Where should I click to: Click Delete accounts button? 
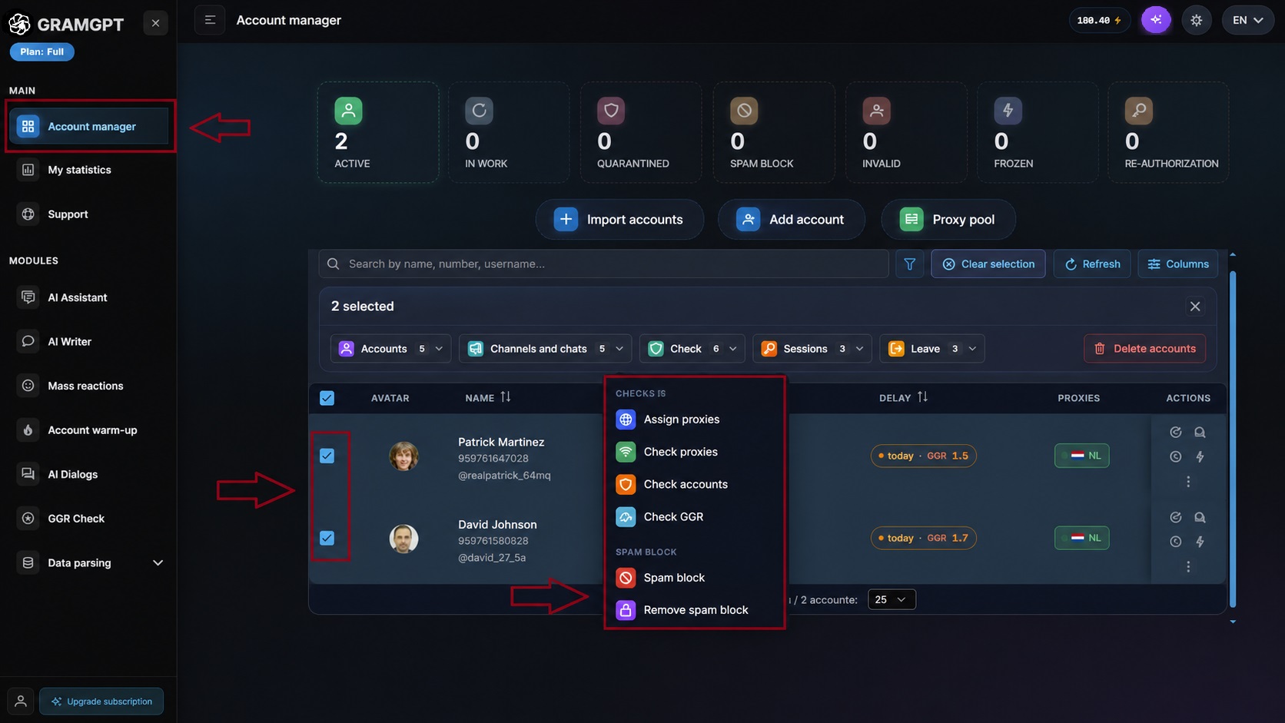[1144, 349]
